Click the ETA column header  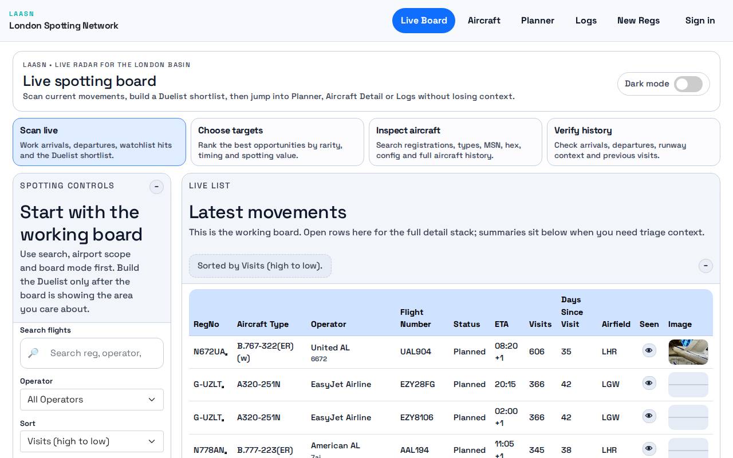(502, 325)
